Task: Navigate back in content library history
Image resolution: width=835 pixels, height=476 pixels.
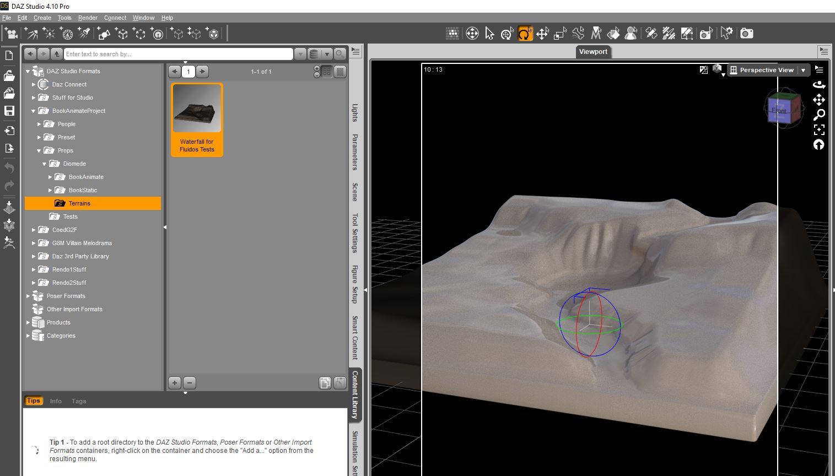Action: pos(30,54)
